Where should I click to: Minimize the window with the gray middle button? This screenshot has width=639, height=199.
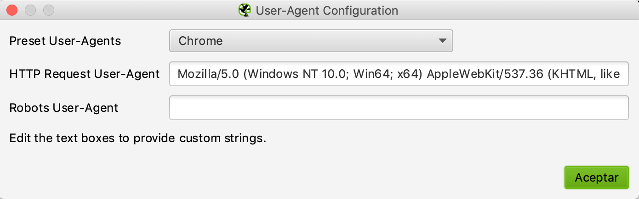[x=30, y=10]
